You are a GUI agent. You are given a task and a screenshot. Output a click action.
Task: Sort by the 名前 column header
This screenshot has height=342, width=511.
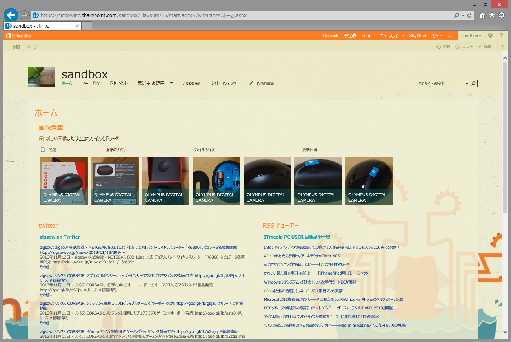53,150
